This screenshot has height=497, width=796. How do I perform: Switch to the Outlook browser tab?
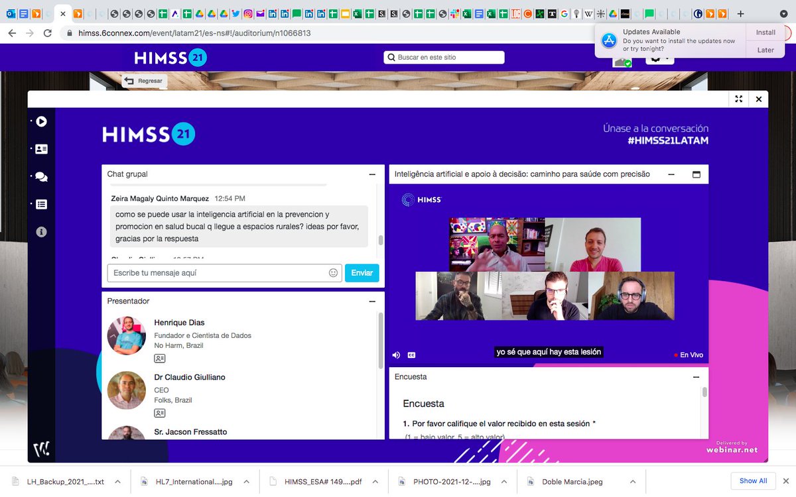[11, 13]
